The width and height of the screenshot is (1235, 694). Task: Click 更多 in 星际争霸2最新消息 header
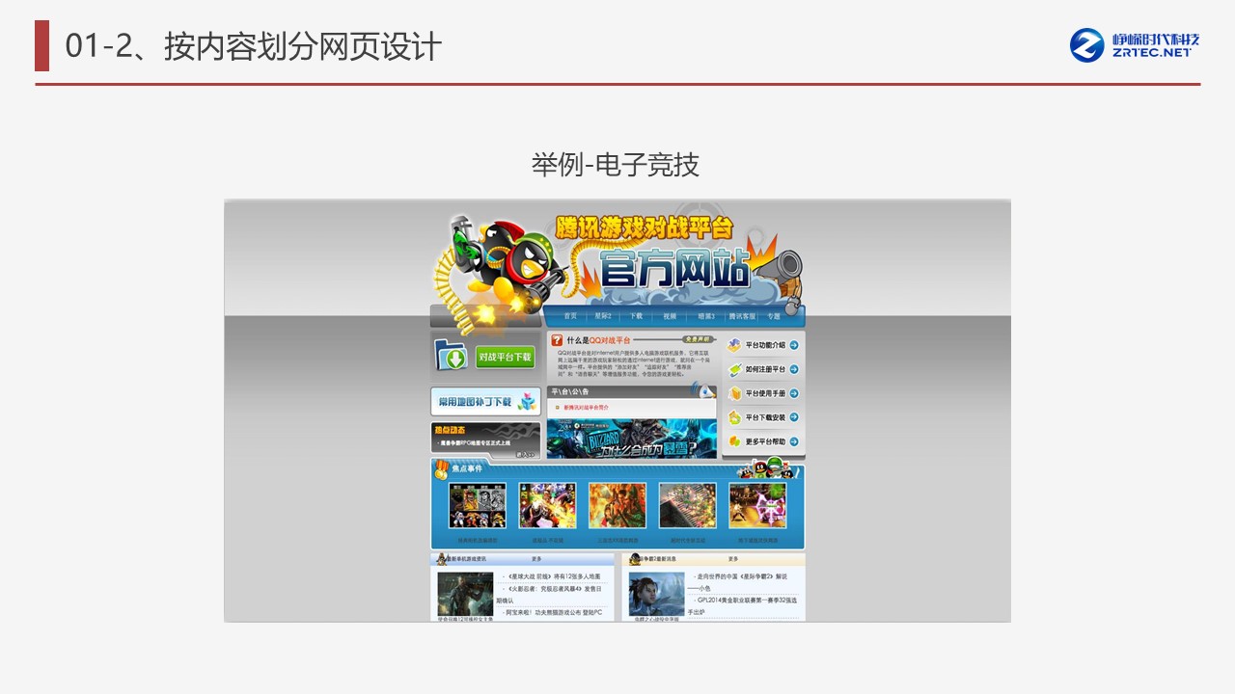733,559
